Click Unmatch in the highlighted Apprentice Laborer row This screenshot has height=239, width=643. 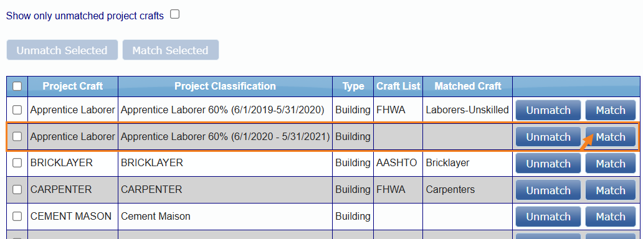tap(548, 137)
